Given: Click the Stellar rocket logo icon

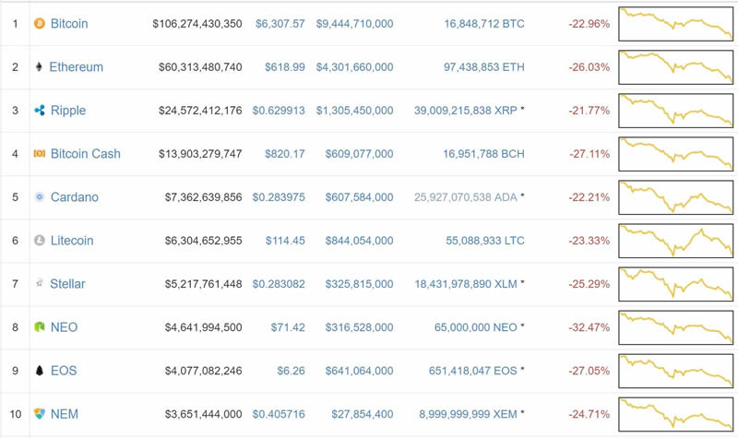Looking at the screenshot, I should click(x=39, y=284).
